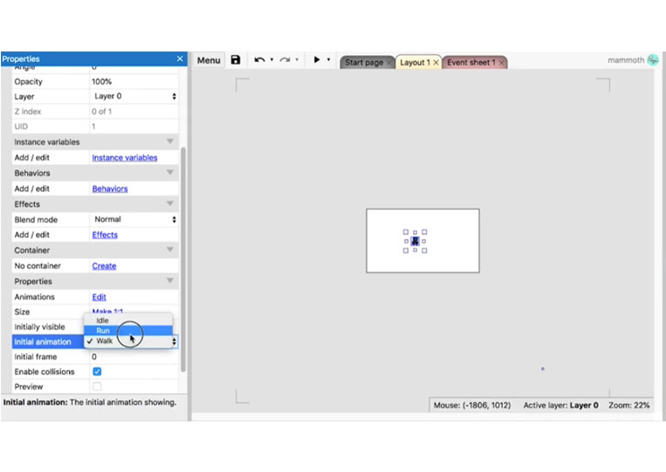Image resolution: width=666 pixels, height=472 pixels.
Task: Click the Properties panel vertical scrollbar
Action: coord(183,259)
